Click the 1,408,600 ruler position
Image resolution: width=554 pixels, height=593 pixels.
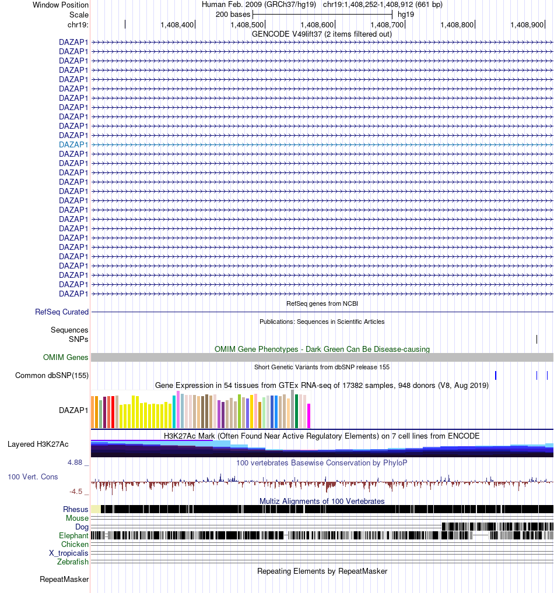317,25
